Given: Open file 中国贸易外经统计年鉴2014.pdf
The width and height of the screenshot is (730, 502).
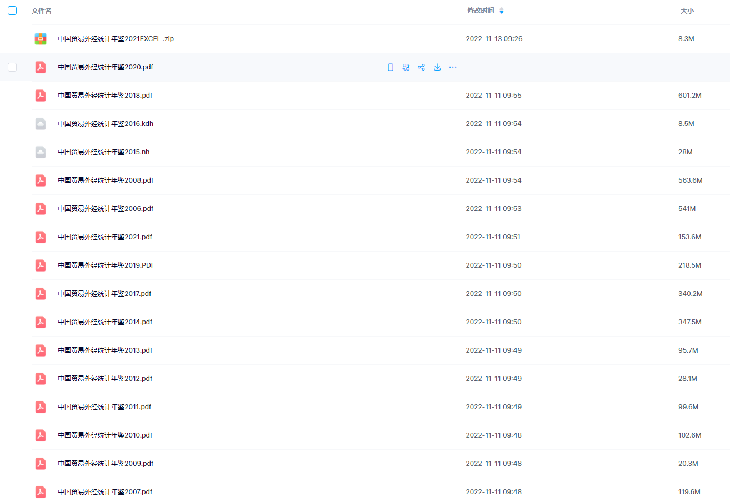Looking at the screenshot, I should coord(105,322).
